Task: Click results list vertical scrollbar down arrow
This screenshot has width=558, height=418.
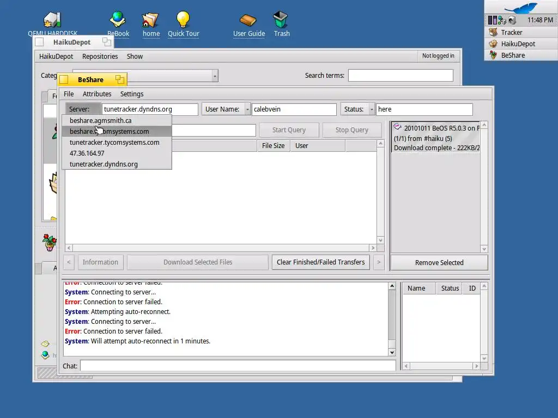Action: (x=380, y=240)
